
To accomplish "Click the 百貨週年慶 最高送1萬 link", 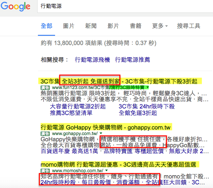I will [x=69, y=151].
